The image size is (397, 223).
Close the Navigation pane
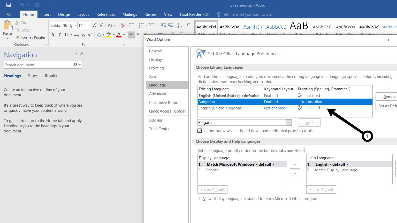pyautogui.click(x=82, y=53)
